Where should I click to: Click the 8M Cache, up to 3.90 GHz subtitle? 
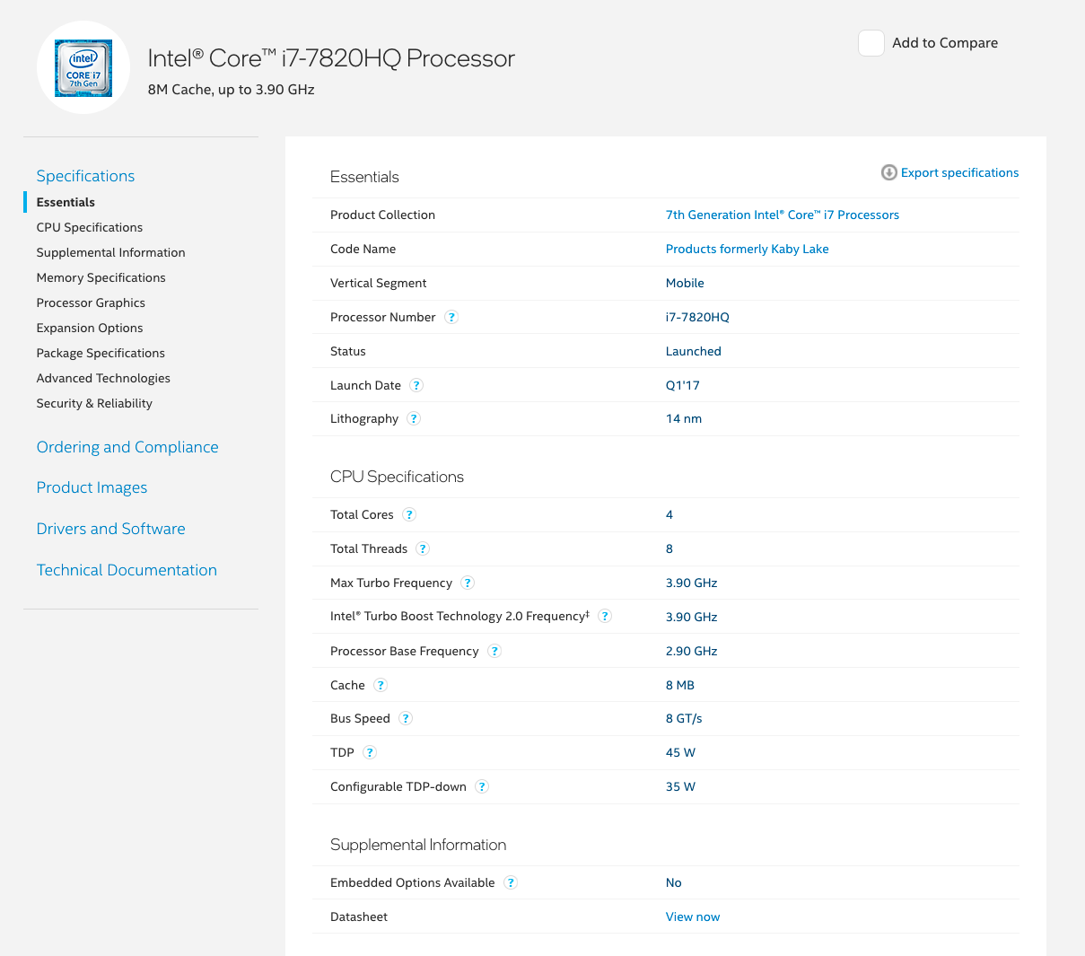(x=231, y=90)
